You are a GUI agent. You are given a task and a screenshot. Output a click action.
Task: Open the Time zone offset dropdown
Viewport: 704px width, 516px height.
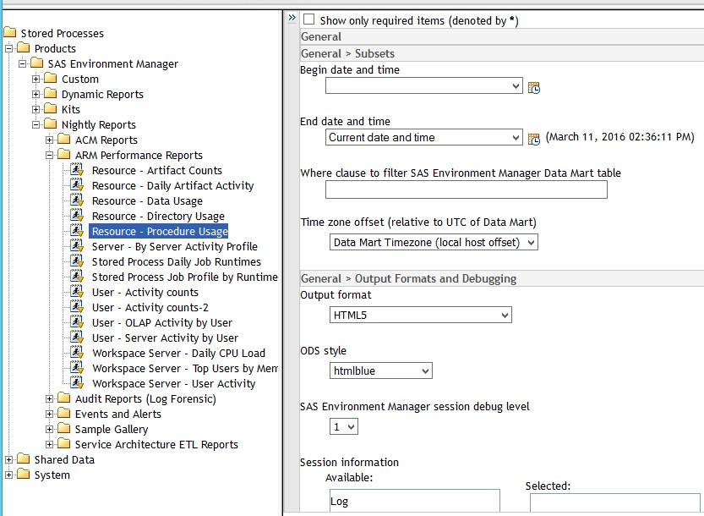[434, 243]
